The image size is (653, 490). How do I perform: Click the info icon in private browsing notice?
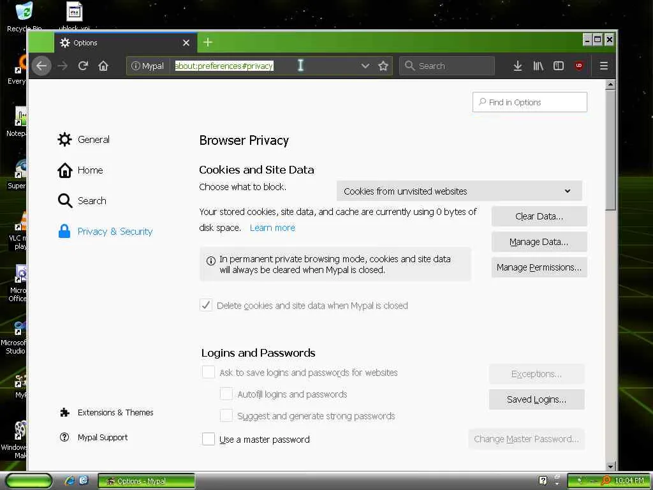[210, 261]
